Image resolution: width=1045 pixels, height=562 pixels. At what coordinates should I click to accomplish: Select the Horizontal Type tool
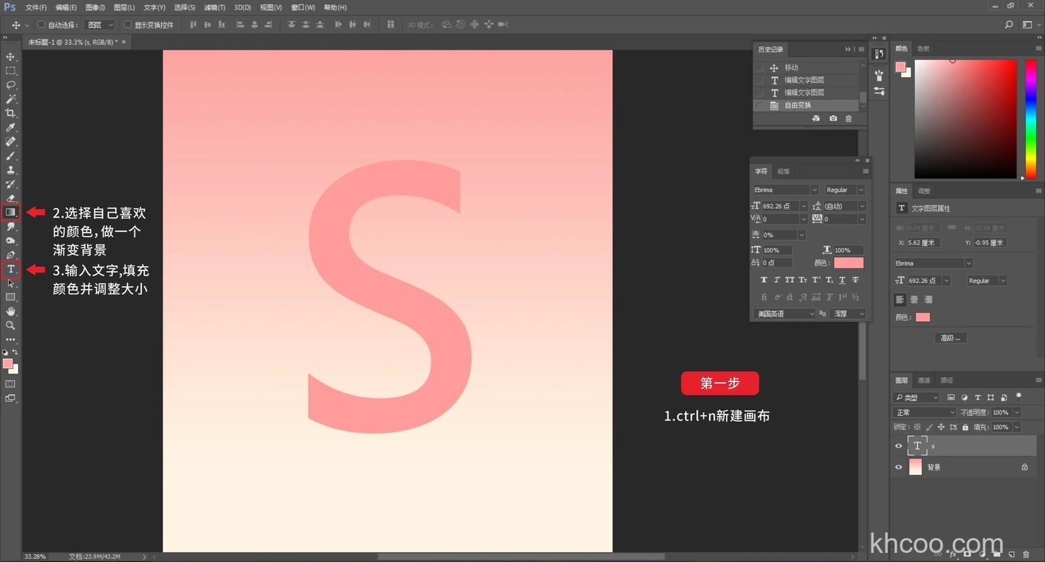click(11, 269)
